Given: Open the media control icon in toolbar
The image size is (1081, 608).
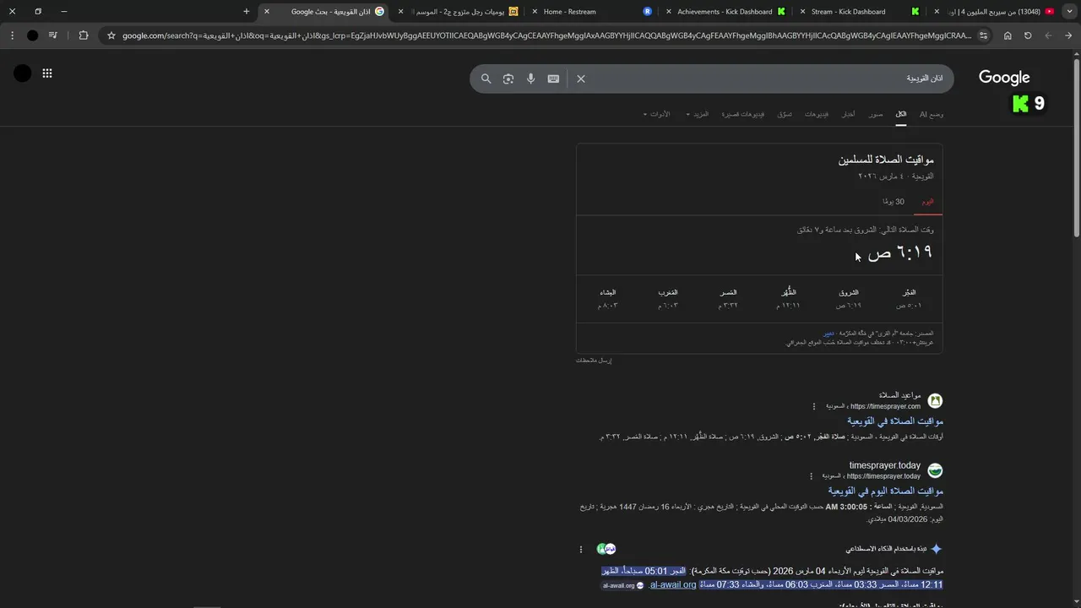Looking at the screenshot, I should 53,35.
